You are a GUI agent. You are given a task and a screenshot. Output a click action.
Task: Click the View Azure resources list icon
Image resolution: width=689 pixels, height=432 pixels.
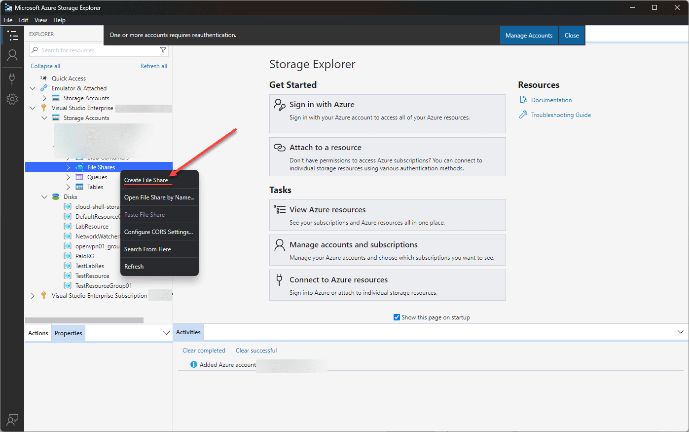click(x=280, y=209)
